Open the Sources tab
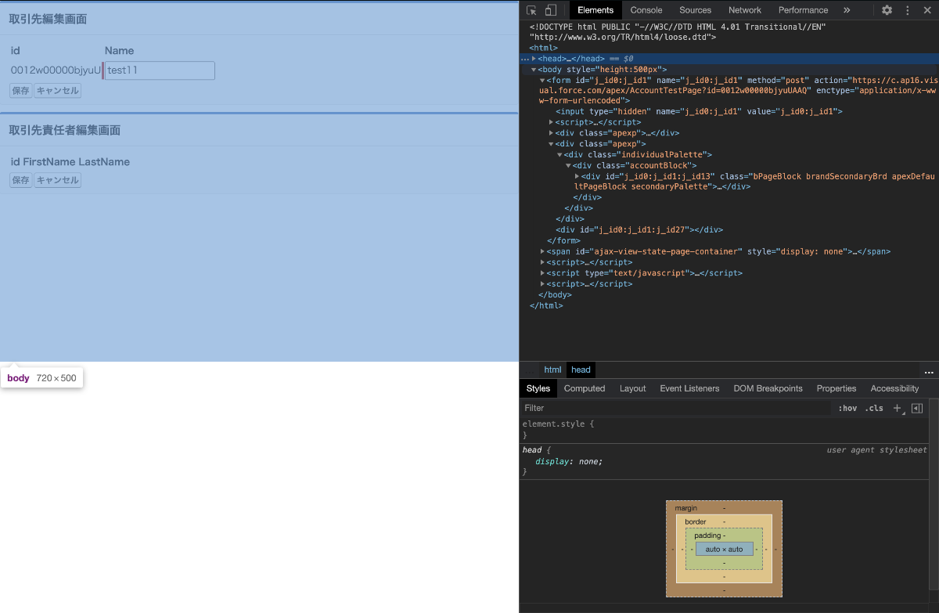 pos(696,10)
